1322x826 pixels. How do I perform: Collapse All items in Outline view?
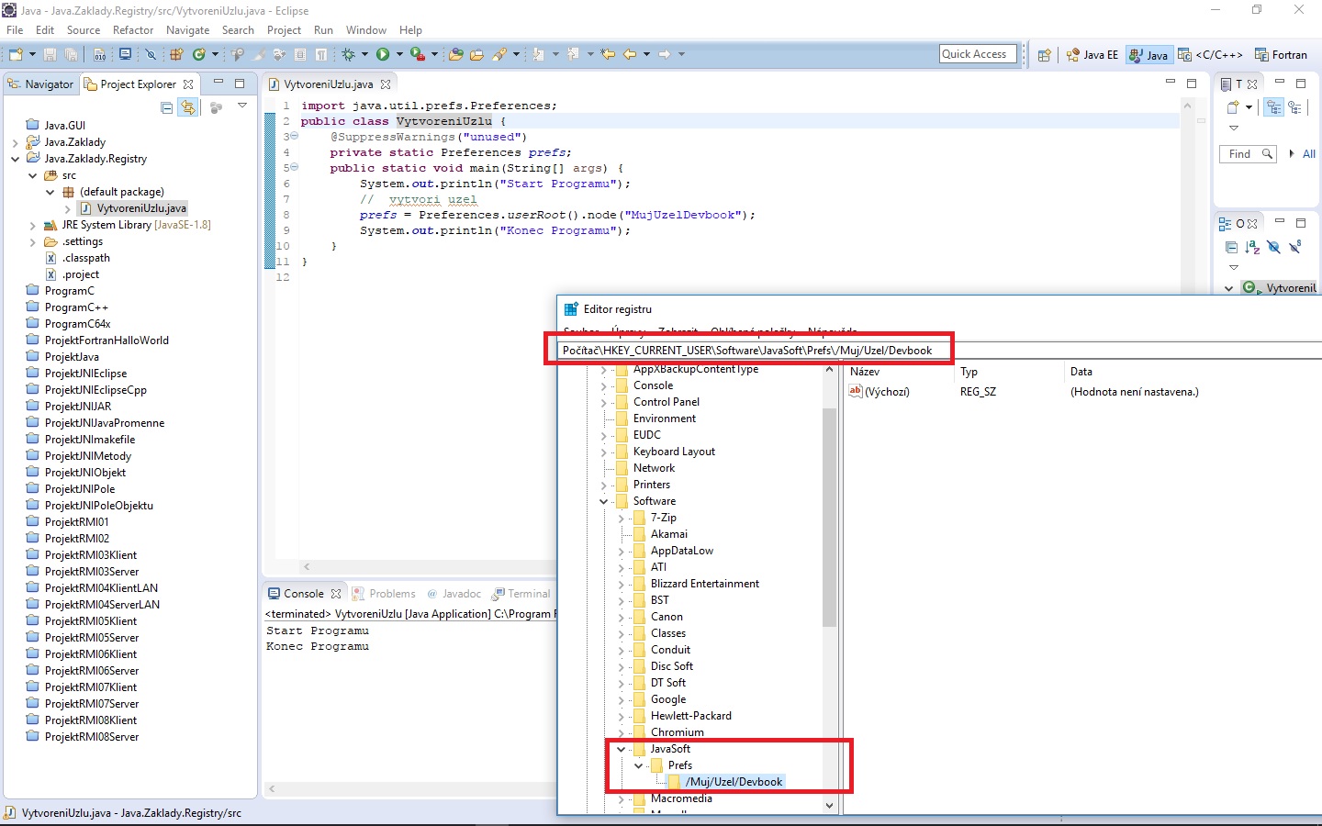(1232, 247)
